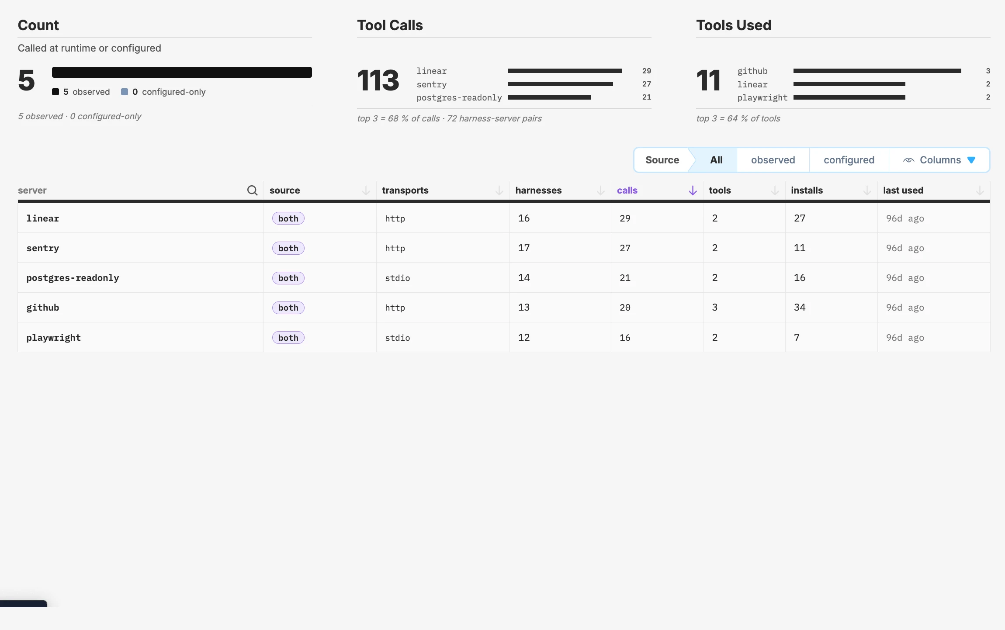Sort by tools column arrow
Screen dimensions: 1005x630
click(x=775, y=190)
